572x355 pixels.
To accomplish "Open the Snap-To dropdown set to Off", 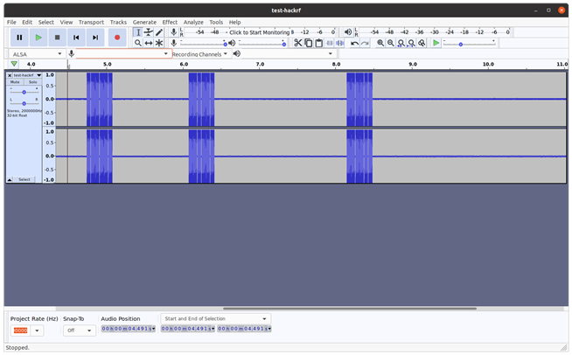I will 79,331.
